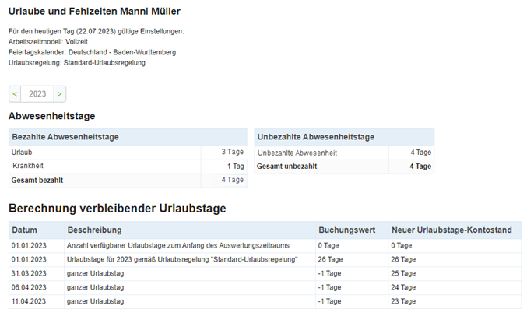Select the 'Urlaub' row label
Viewport: 527px width, 309px height.
pyautogui.click(x=22, y=153)
